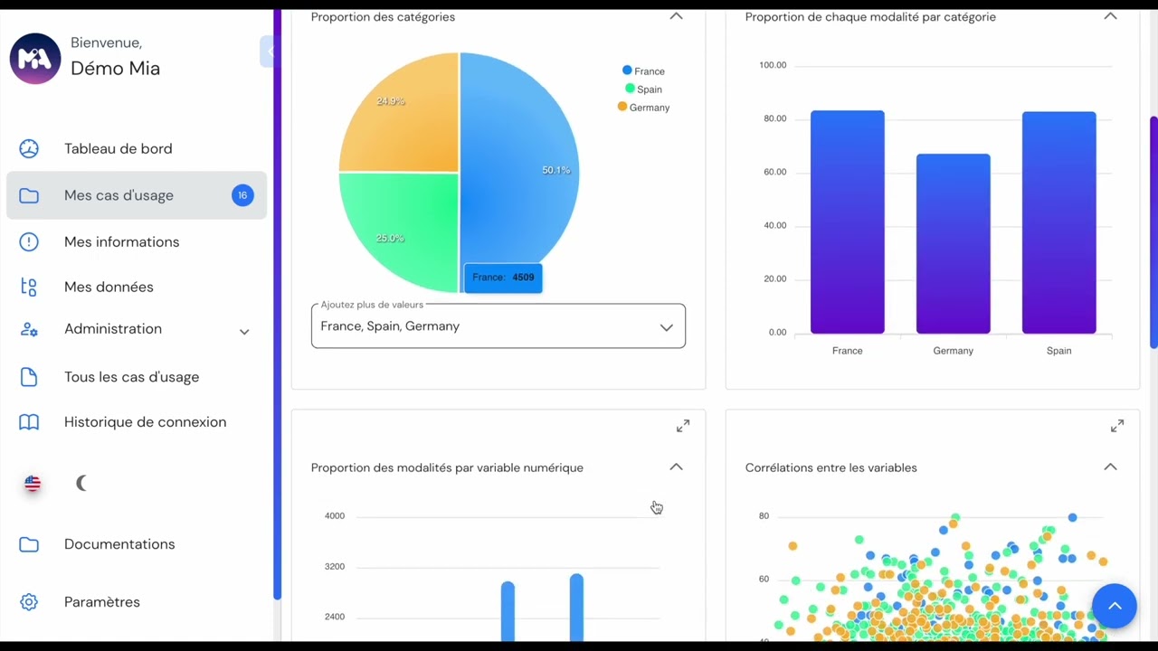Switch language with the US flag icon
Image resolution: width=1158 pixels, height=651 pixels.
pyautogui.click(x=33, y=484)
